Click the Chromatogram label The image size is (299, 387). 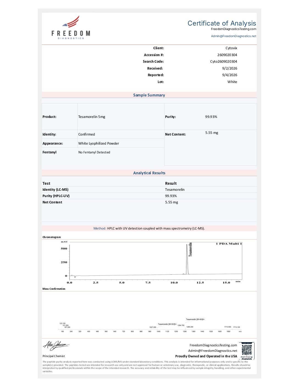tap(52, 237)
